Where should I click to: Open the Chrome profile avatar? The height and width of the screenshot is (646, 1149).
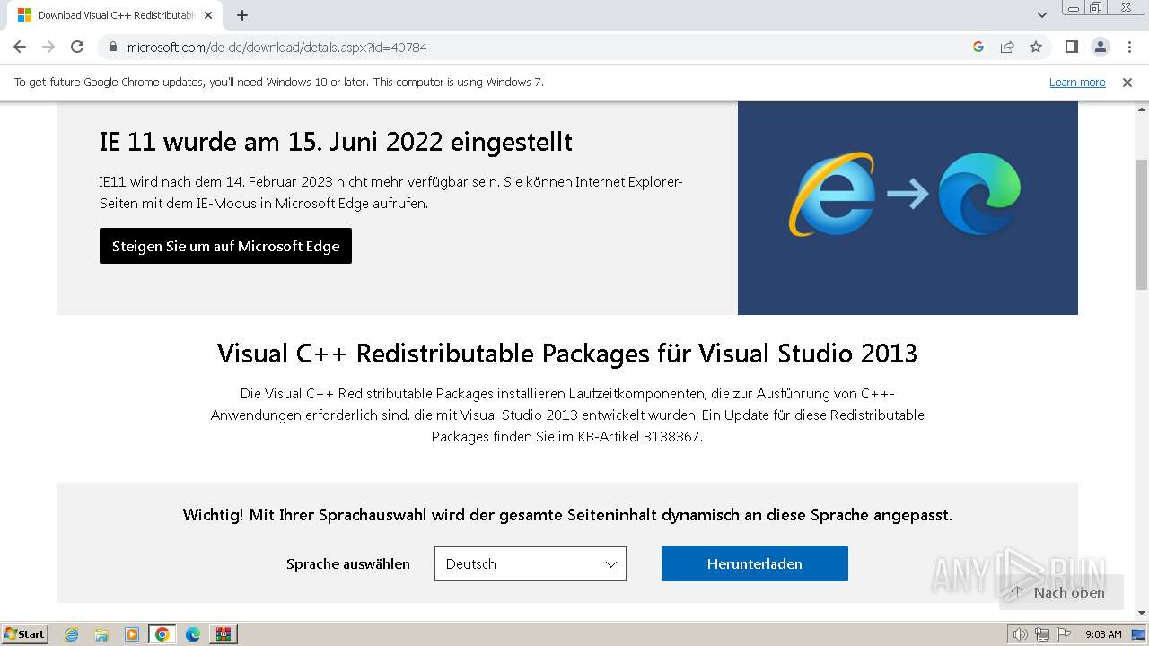[1100, 47]
